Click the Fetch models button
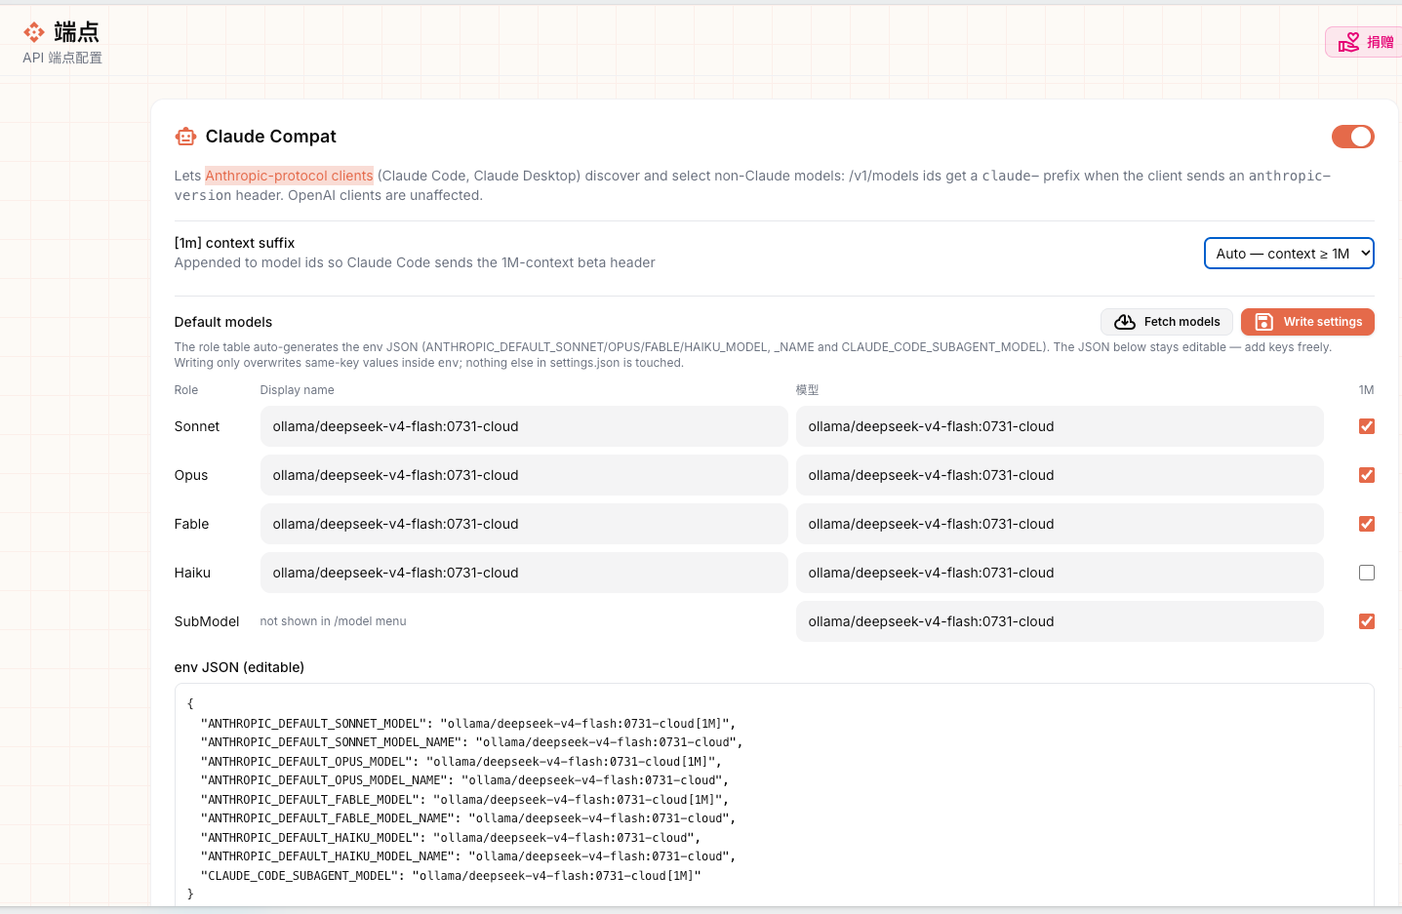The height and width of the screenshot is (914, 1402). click(x=1166, y=322)
